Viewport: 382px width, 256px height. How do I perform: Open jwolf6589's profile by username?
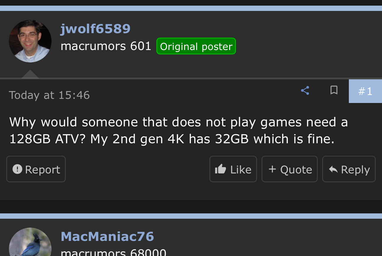coord(95,29)
